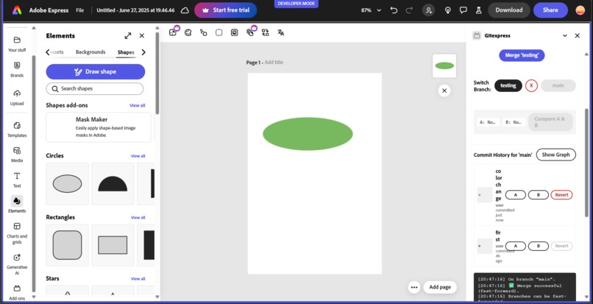Set color change commit as B
The width and height of the screenshot is (593, 304).
pyautogui.click(x=538, y=194)
